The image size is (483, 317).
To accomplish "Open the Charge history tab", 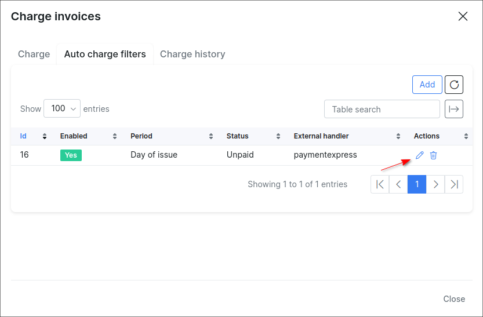I will [x=193, y=54].
